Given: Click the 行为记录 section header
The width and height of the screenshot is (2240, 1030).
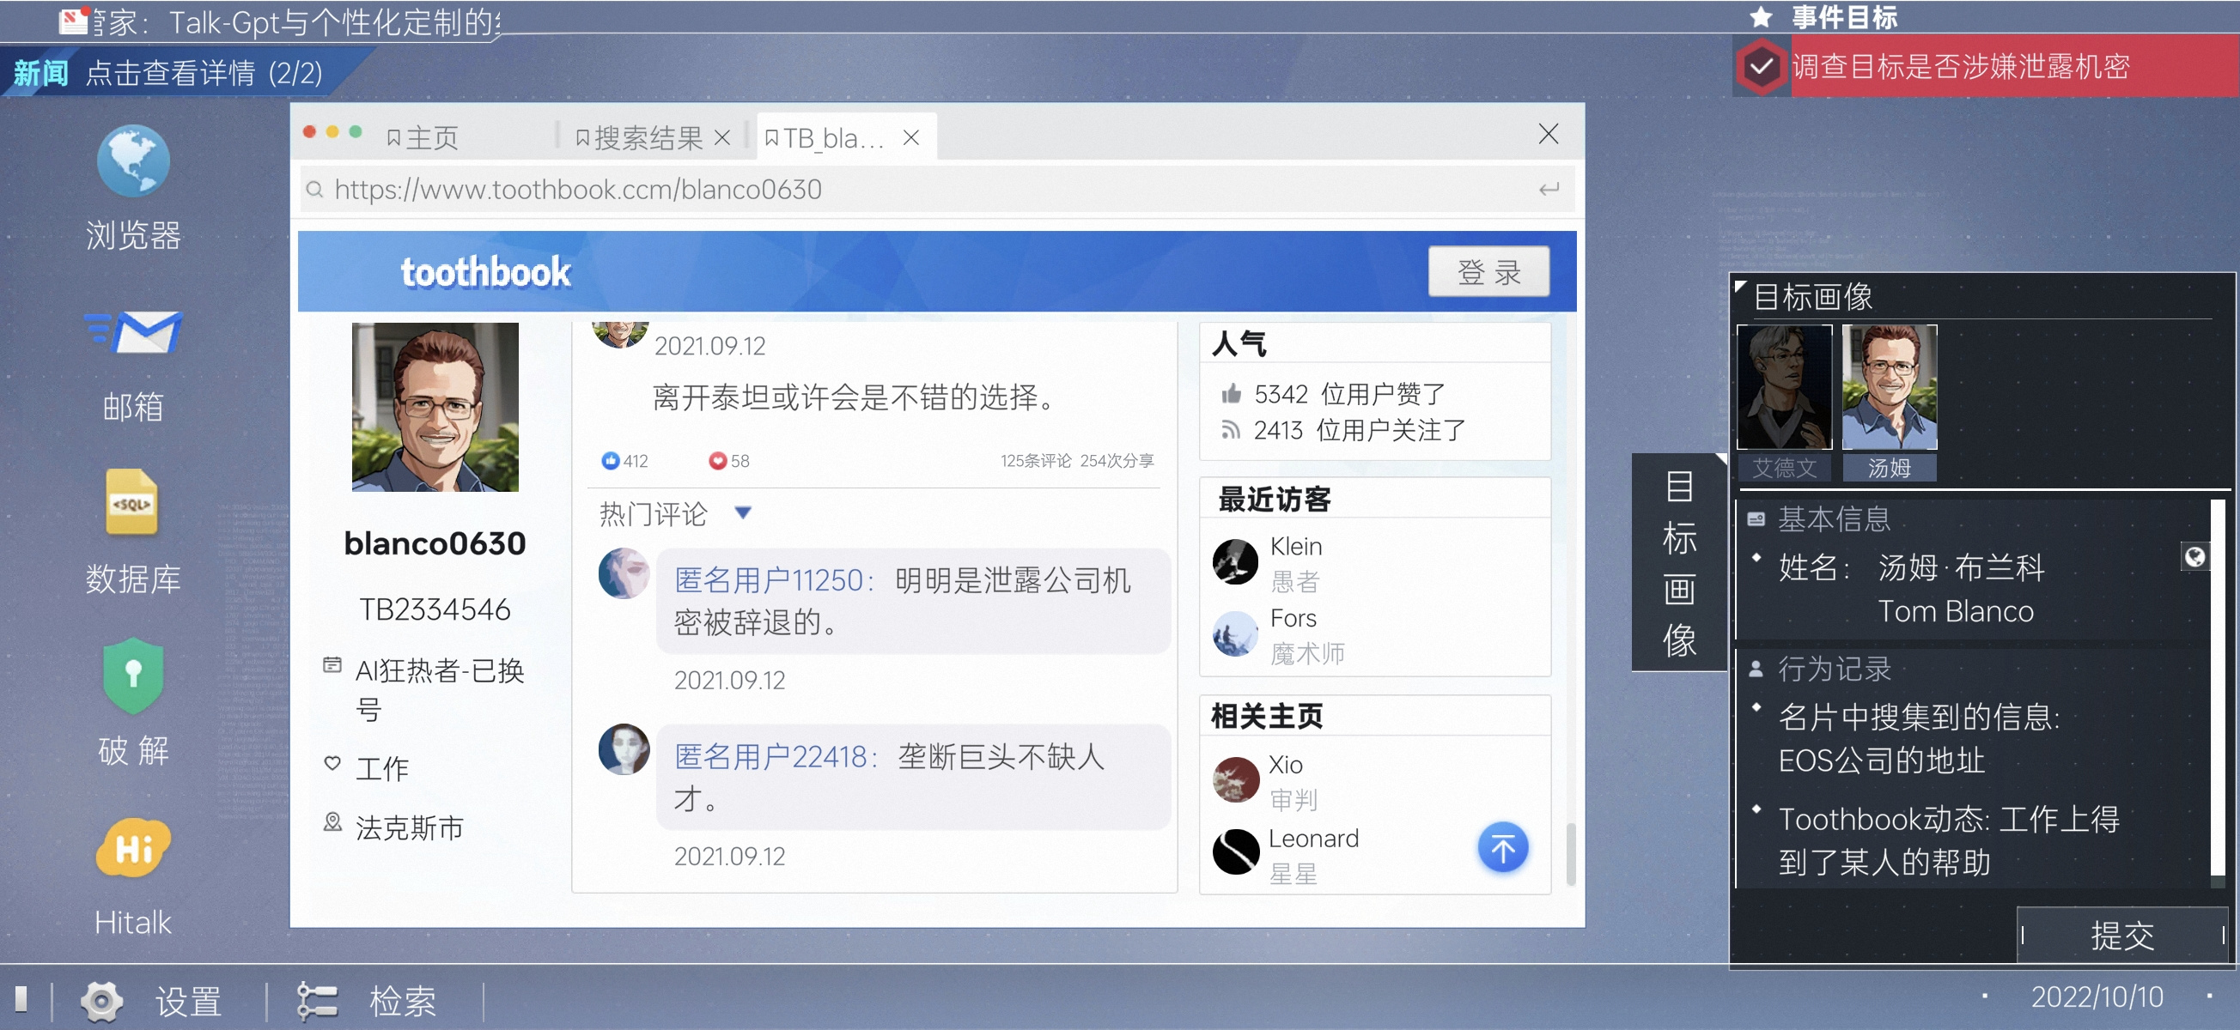Looking at the screenshot, I should pos(1833,669).
